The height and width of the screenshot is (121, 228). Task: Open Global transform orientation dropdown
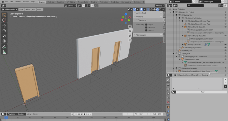[70, 6]
